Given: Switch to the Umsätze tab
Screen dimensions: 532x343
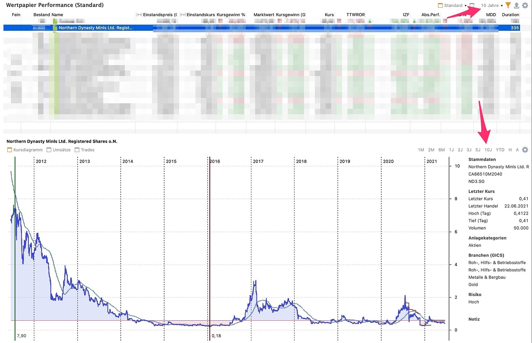Looking at the screenshot, I should click(x=59, y=150).
